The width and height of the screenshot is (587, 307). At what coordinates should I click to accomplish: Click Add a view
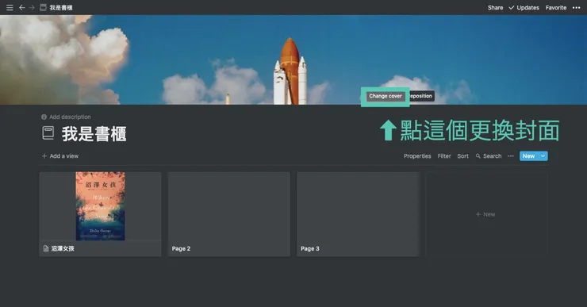coord(60,156)
